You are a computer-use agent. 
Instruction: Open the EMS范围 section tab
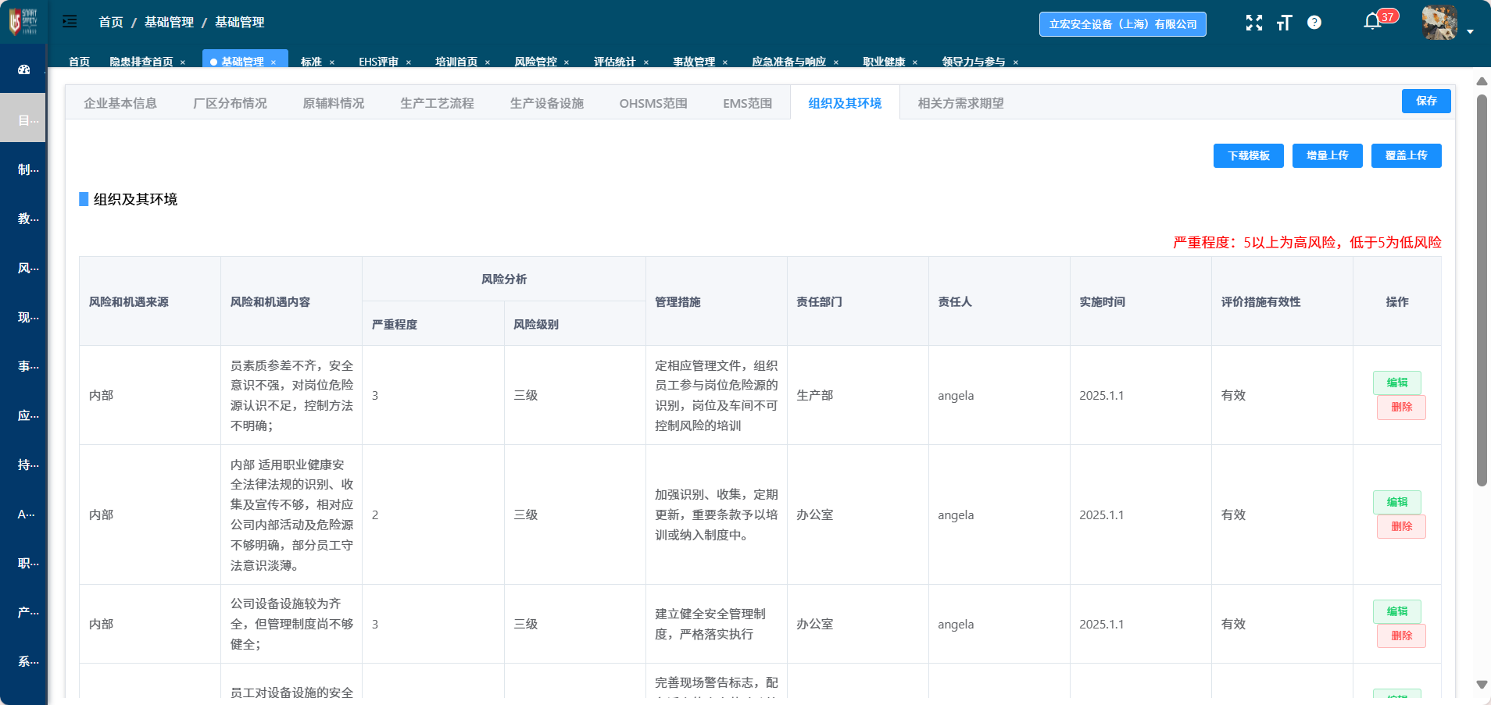point(748,103)
